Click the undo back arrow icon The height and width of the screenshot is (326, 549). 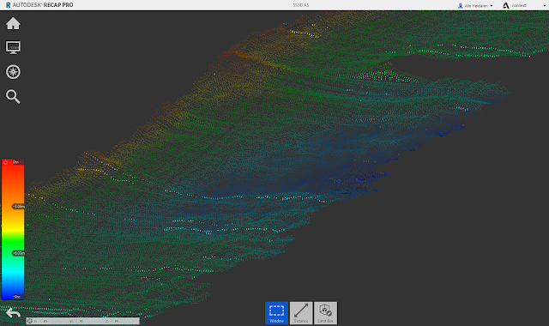pyautogui.click(x=14, y=312)
